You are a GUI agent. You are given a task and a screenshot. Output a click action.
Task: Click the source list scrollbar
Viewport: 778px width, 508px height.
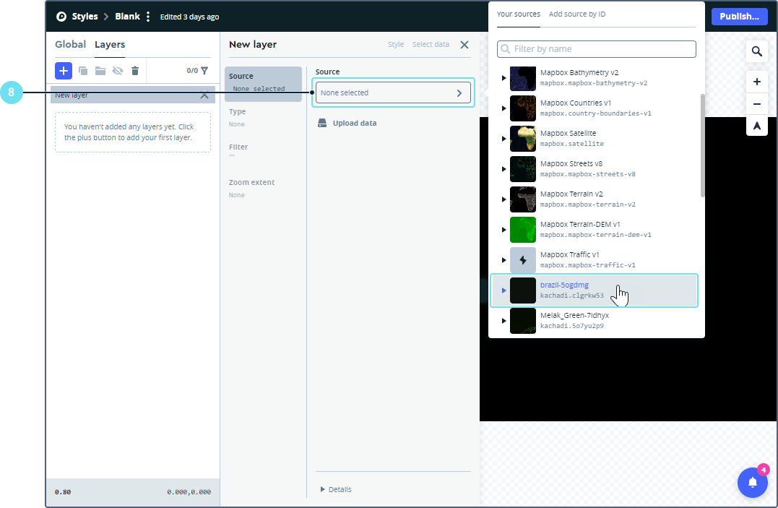tap(702, 145)
